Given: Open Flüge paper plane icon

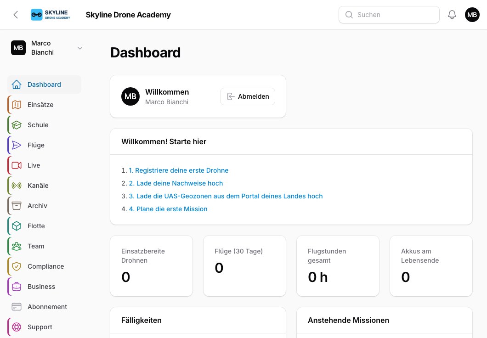Looking at the screenshot, I should click(x=17, y=145).
